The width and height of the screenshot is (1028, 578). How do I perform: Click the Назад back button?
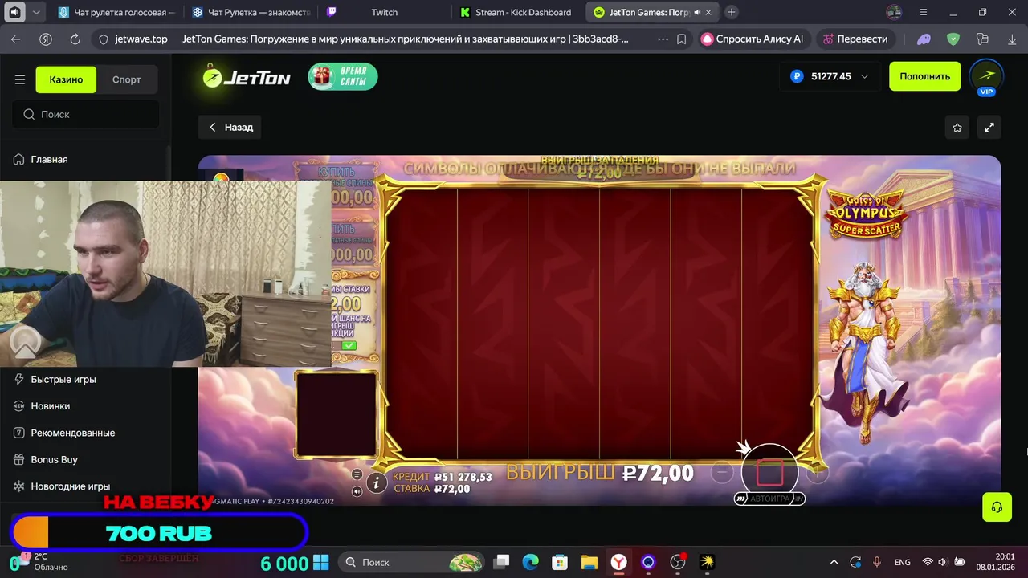pyautogui.click(x=230, y=127)
